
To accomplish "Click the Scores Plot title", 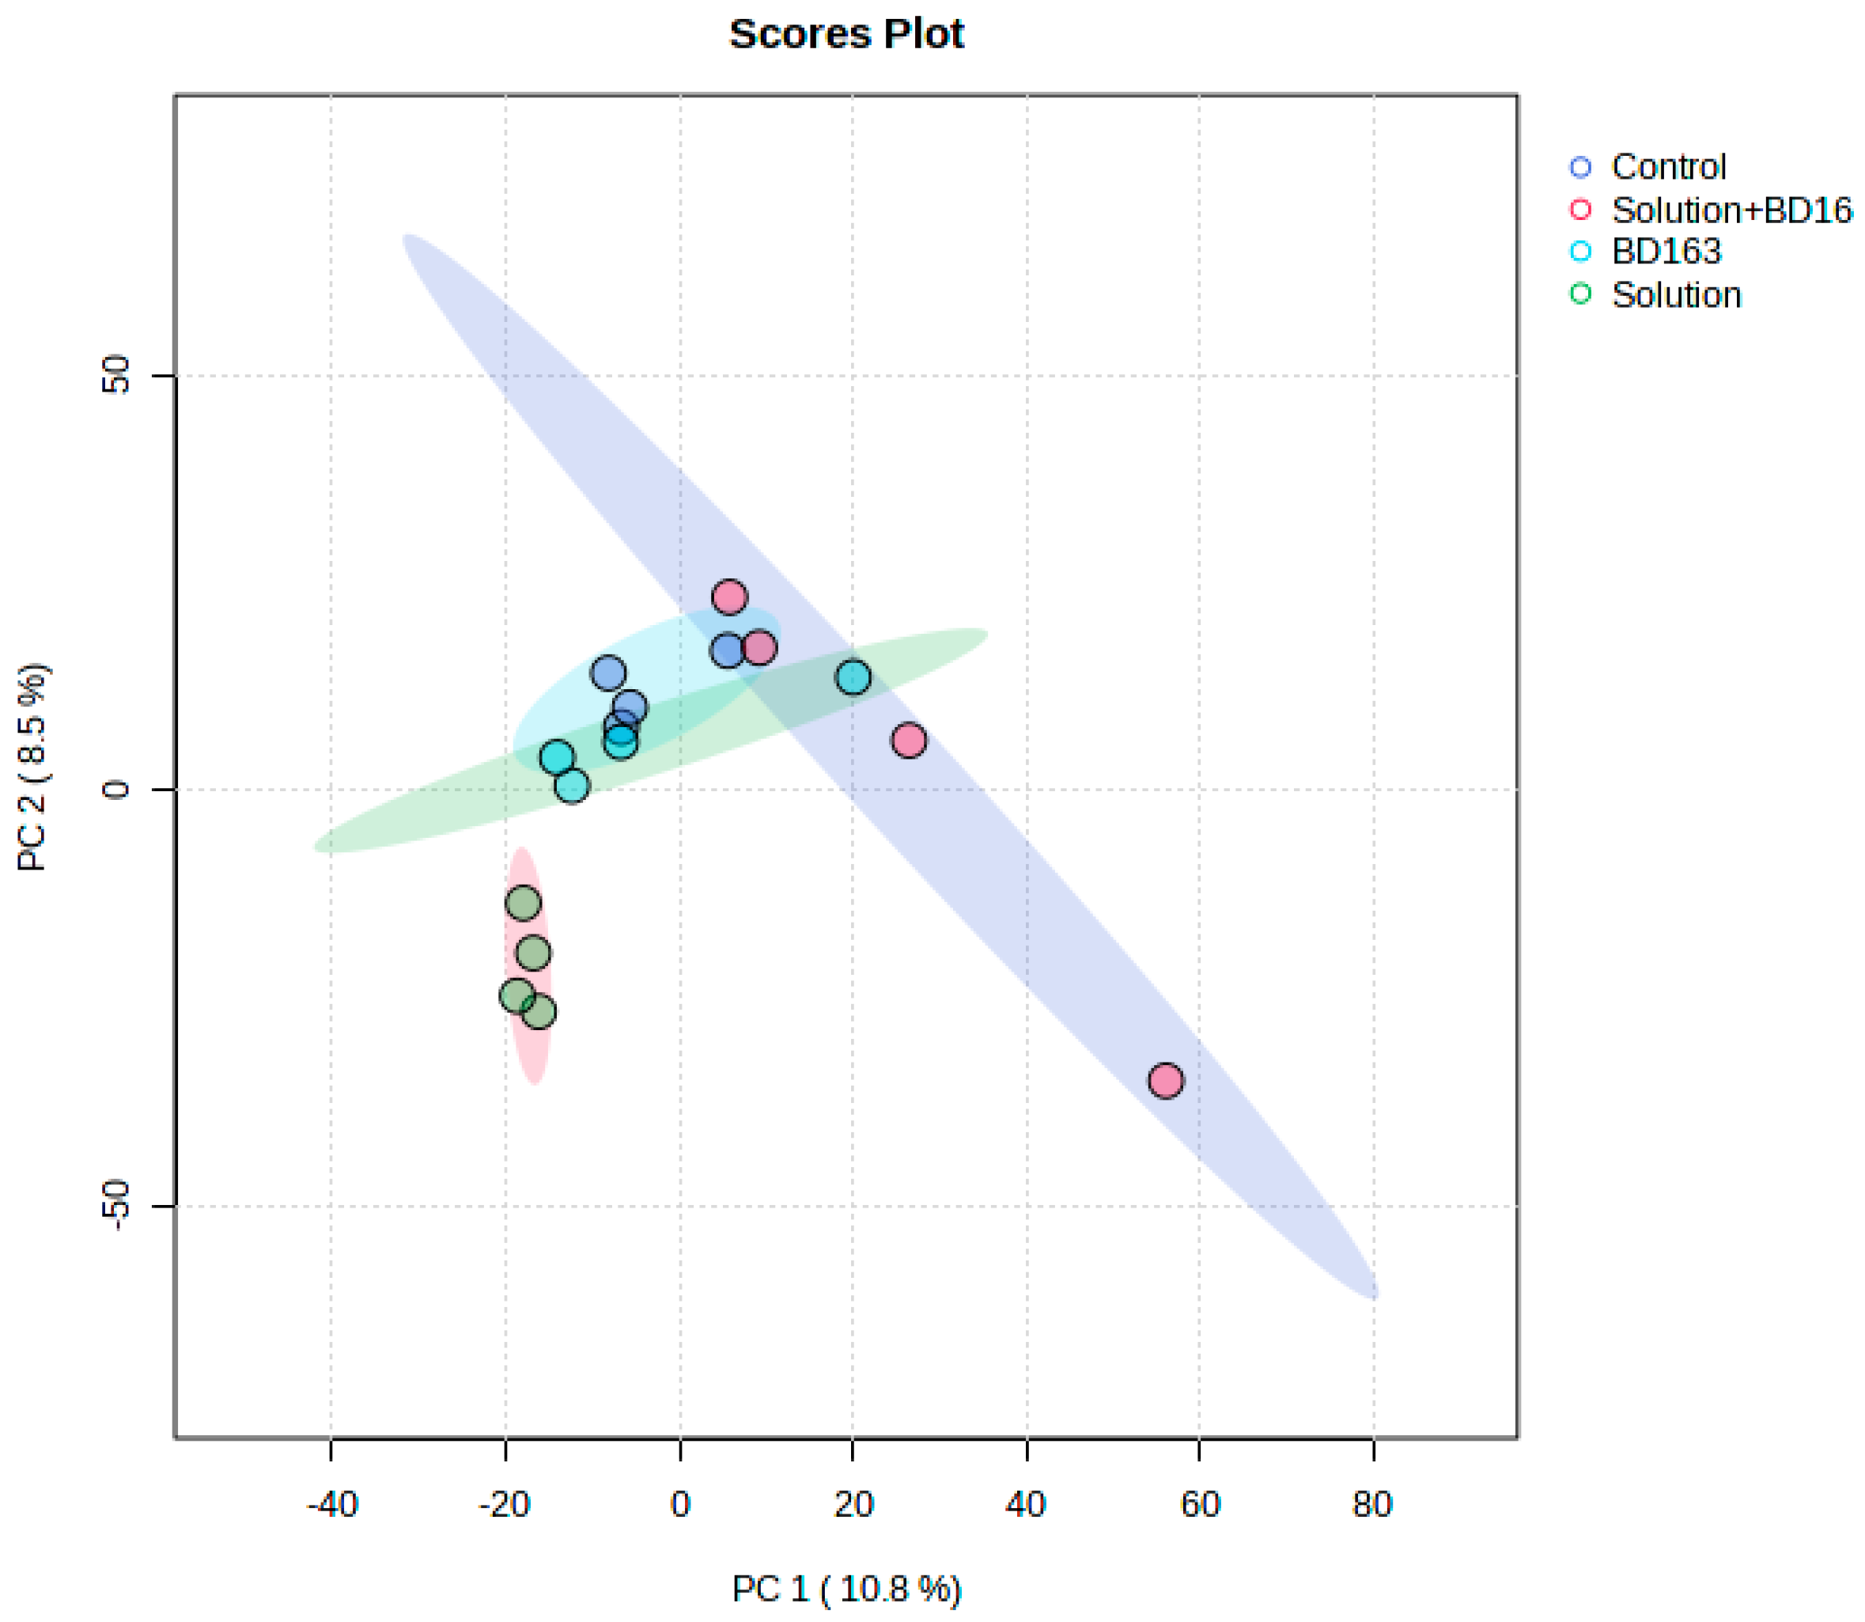I will click(846, 34).
